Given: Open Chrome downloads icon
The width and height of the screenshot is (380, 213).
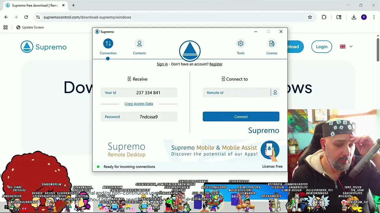Looking at the screenshot, I should (354, 17).
